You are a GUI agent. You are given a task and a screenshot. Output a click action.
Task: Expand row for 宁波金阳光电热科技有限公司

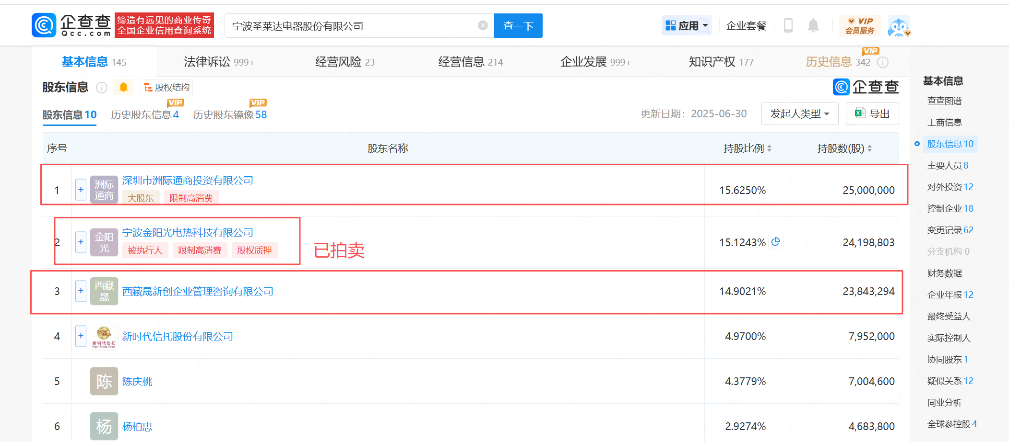[81, 242]
